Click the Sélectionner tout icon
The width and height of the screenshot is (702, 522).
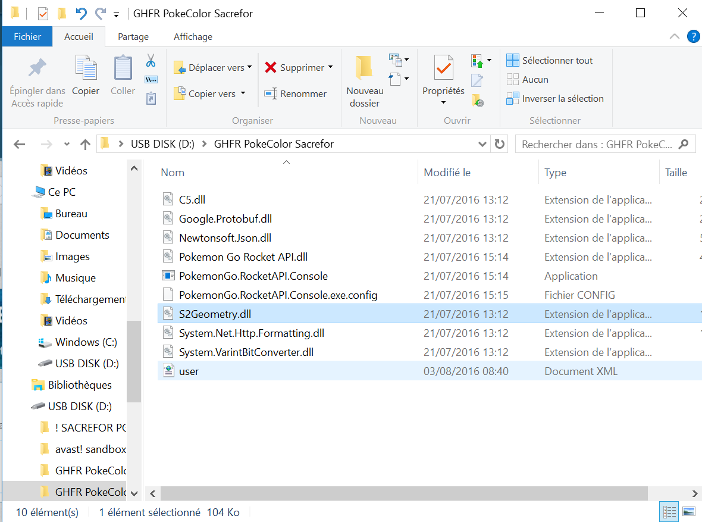pos(513,60)
